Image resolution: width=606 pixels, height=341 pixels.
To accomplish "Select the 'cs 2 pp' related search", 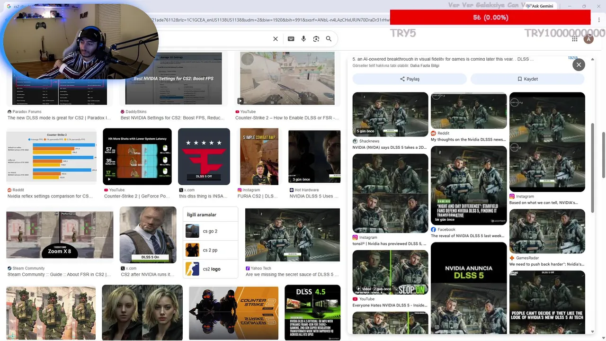I will click(x=211, y=250).
